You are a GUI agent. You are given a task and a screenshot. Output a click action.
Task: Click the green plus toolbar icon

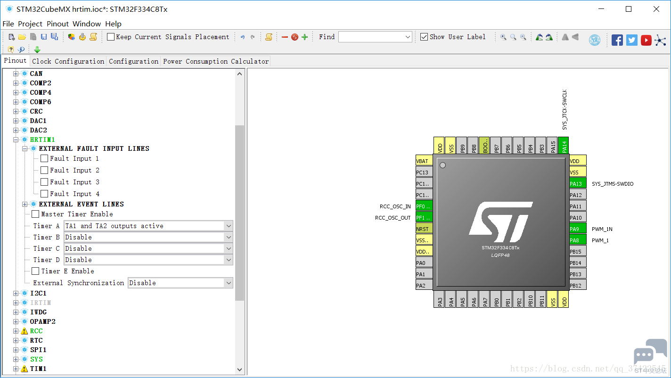point(304,37)
